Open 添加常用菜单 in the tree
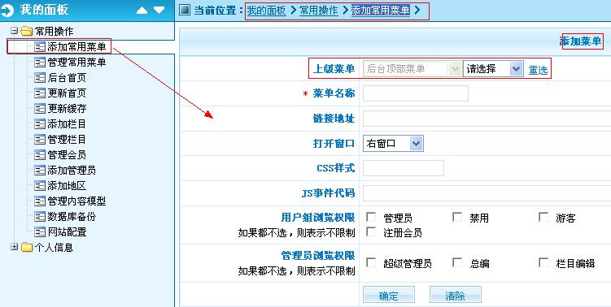 pos(76,47)
